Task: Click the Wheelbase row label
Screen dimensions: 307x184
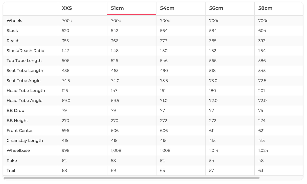Action: (x=18, y=150)
